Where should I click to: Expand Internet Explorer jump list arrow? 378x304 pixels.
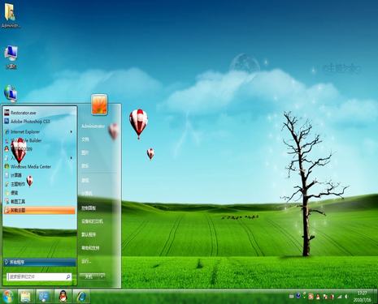tap(72, 132)
